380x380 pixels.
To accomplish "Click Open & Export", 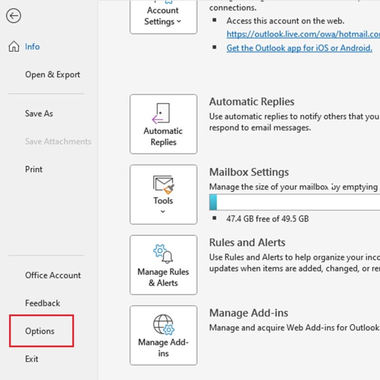I will coord(52,74).
